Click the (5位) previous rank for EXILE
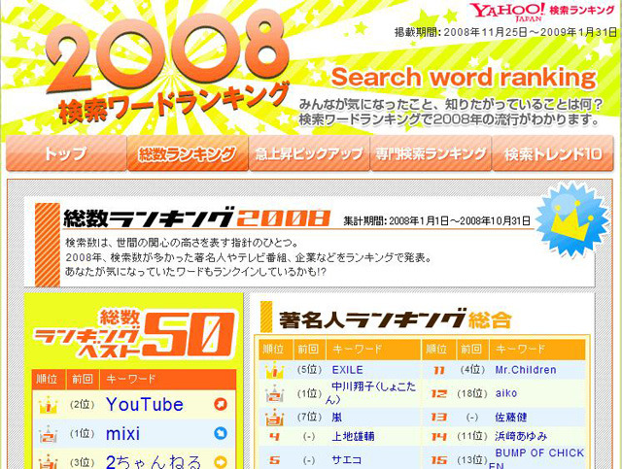 coord(309,370)
